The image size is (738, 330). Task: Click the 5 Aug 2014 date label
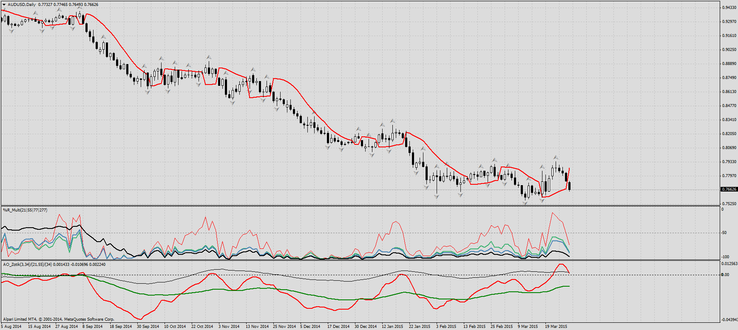(x=11, y=327)
